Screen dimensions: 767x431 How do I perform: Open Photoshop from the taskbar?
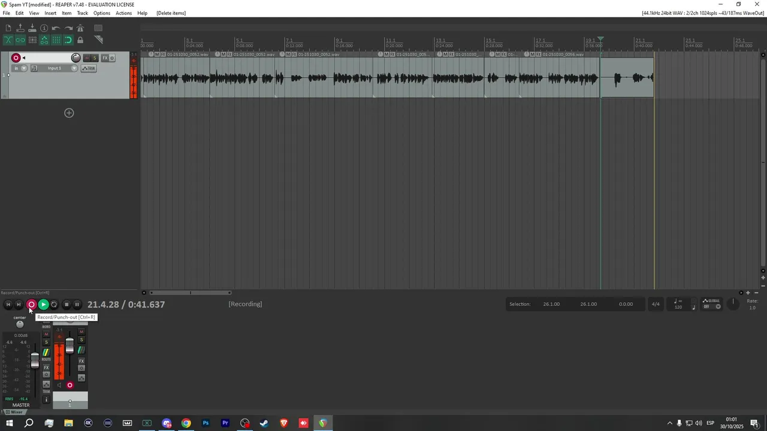pyautogui.click(x=206, y=423)
